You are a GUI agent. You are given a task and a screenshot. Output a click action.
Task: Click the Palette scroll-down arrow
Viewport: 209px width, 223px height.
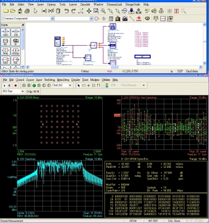pyautogui.click(x=23, y=66)
